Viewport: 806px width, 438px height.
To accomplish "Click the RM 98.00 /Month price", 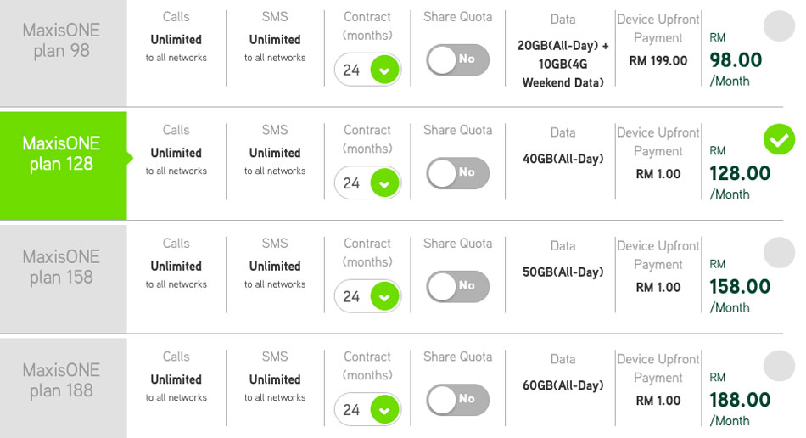I will pos(736,59).
